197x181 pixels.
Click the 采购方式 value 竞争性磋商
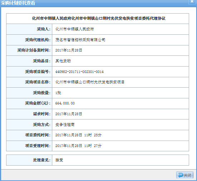coord(65,124)
